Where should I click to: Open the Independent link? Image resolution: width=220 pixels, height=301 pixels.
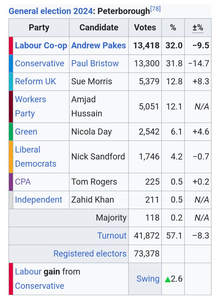38,200
